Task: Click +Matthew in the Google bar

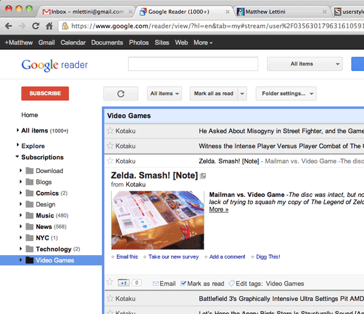Action: (19, 43)
